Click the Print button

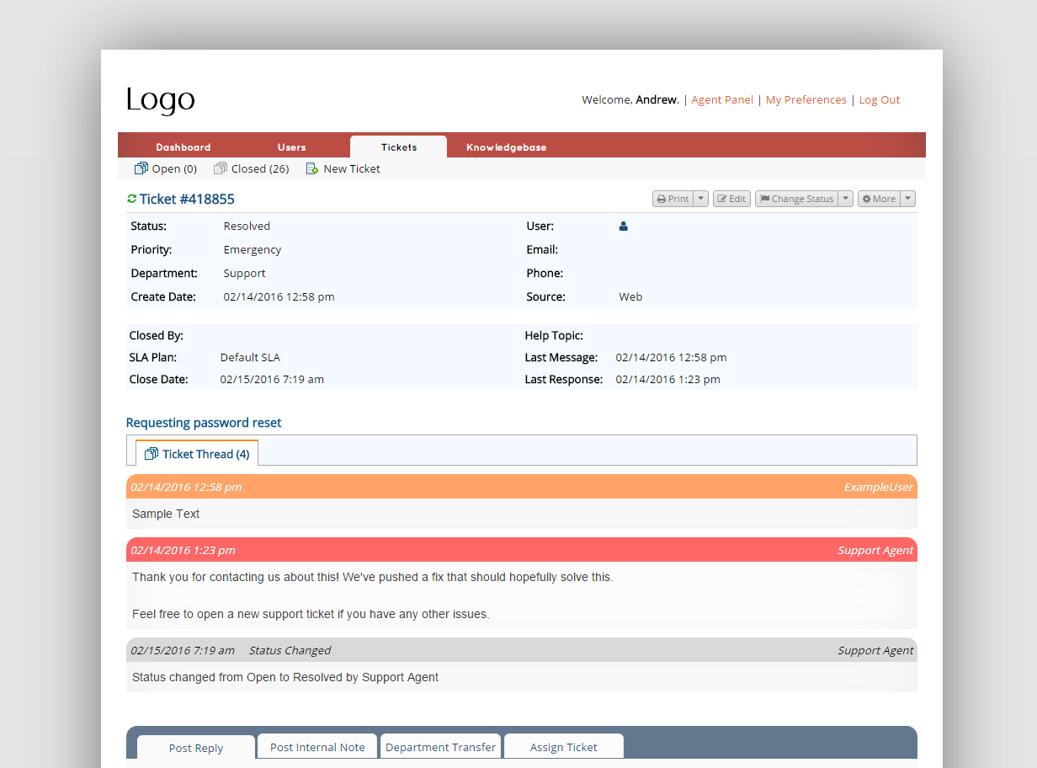click(673, 199)
